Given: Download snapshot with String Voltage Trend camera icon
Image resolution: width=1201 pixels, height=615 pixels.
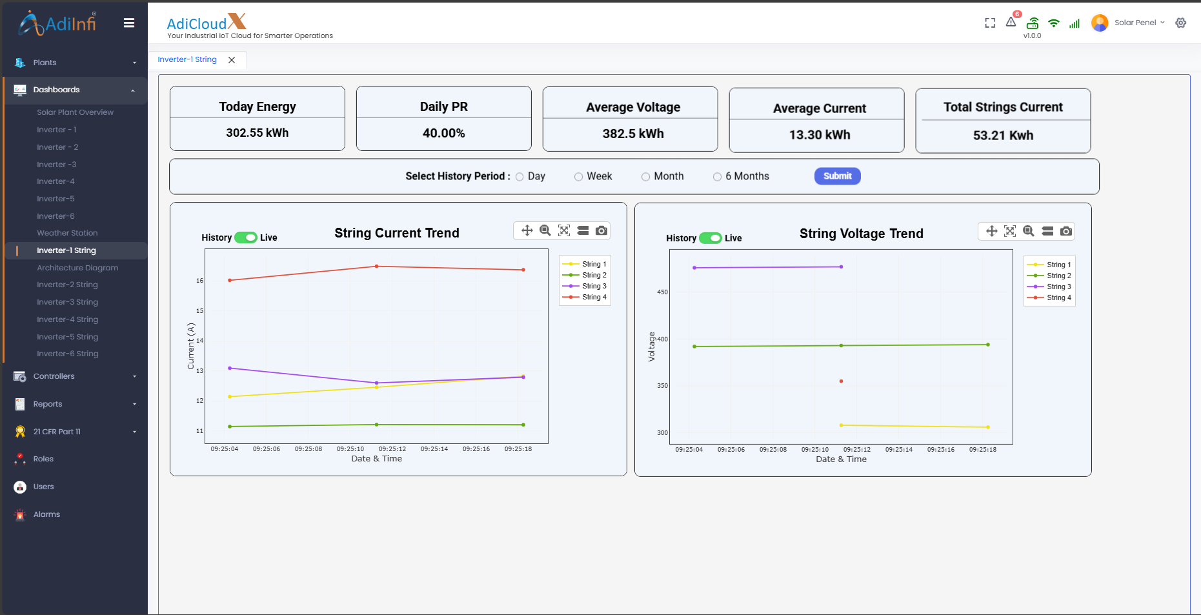Looking at the screenshot, I should [x=1066, y=231].
